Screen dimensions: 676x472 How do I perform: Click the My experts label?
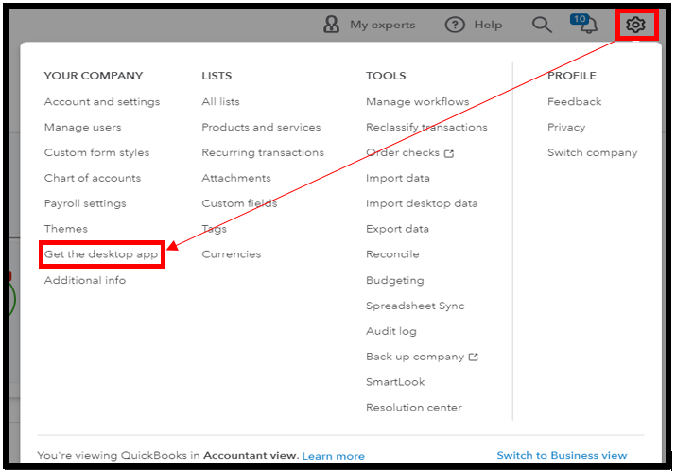[x=382, y=25]
